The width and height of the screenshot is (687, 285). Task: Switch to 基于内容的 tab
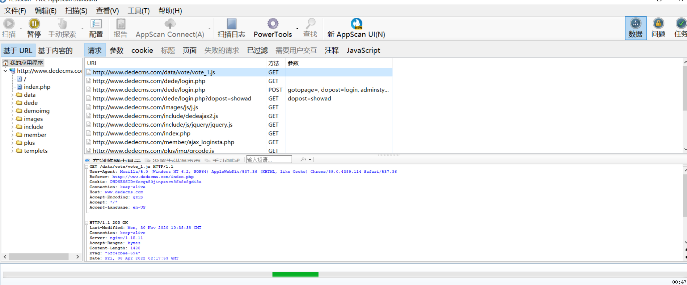(55, 50)
